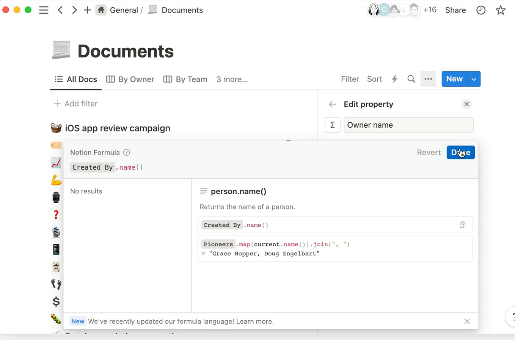Click the home icon in the breadcrumb
This screenshot has height=340, width=515.
click(x=101, y=10)
